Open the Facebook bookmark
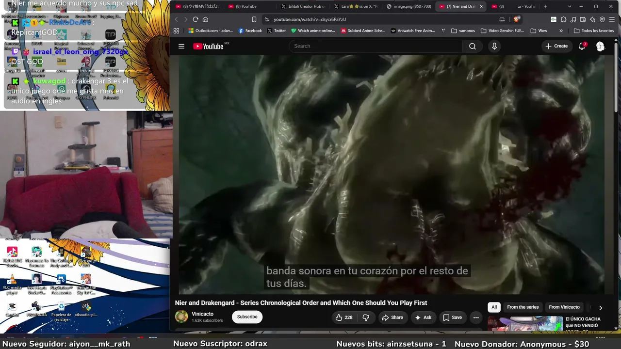Screen dimensions: 621x349 [x=250, y=31]
